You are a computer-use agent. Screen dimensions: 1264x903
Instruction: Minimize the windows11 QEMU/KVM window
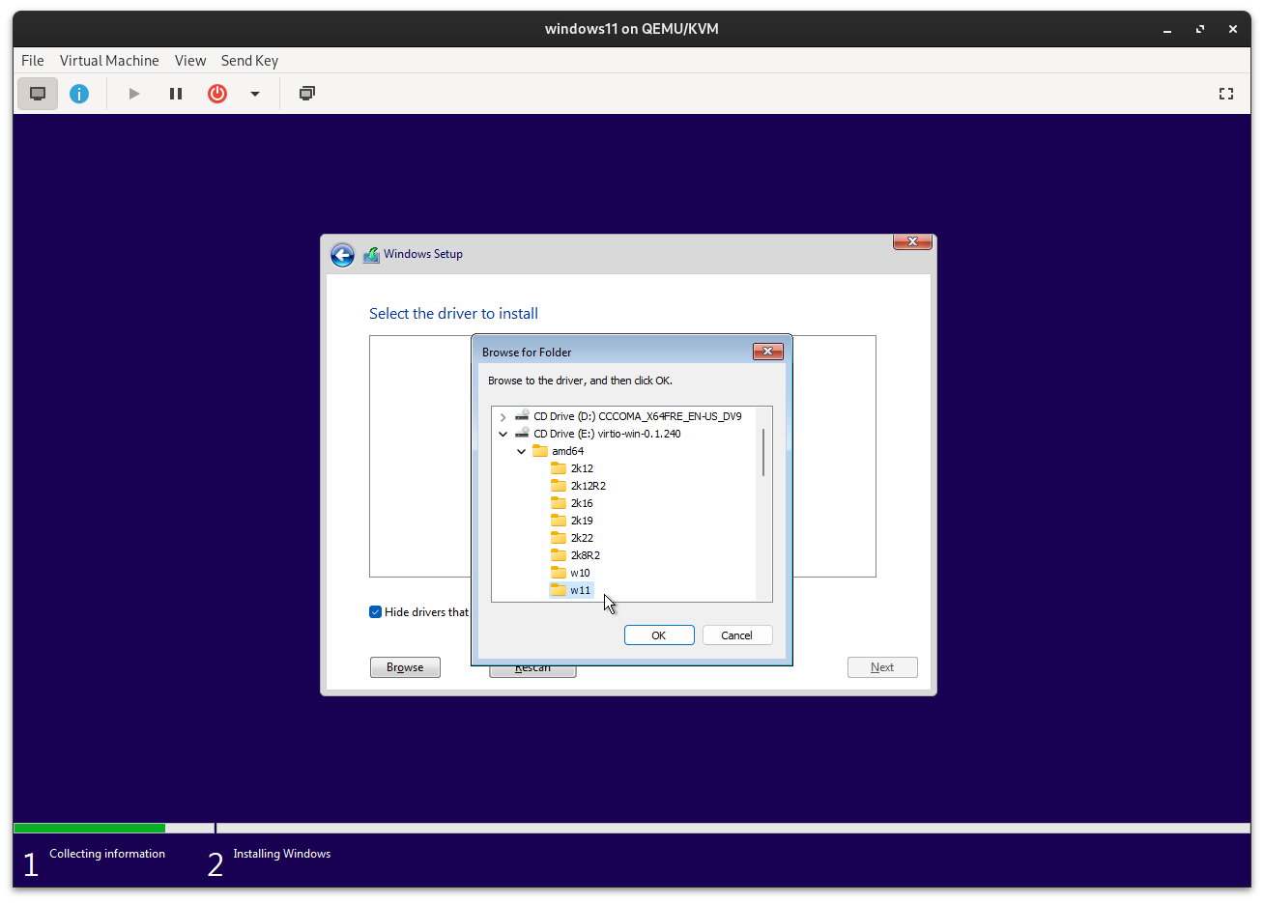(1167, 29)
